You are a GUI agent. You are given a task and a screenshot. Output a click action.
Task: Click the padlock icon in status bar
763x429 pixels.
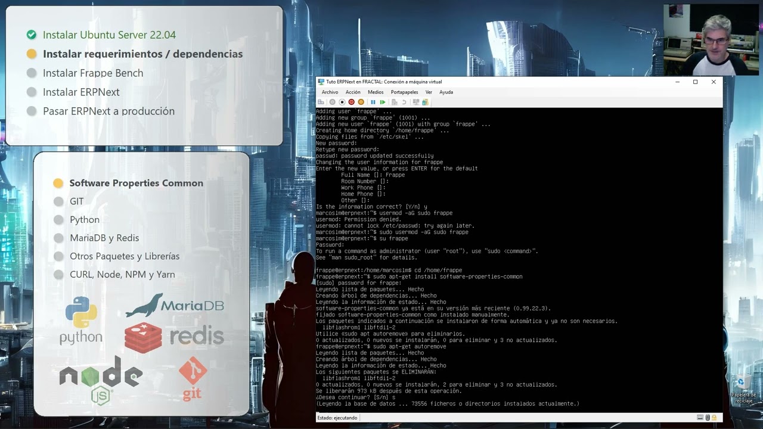(714, 418)
